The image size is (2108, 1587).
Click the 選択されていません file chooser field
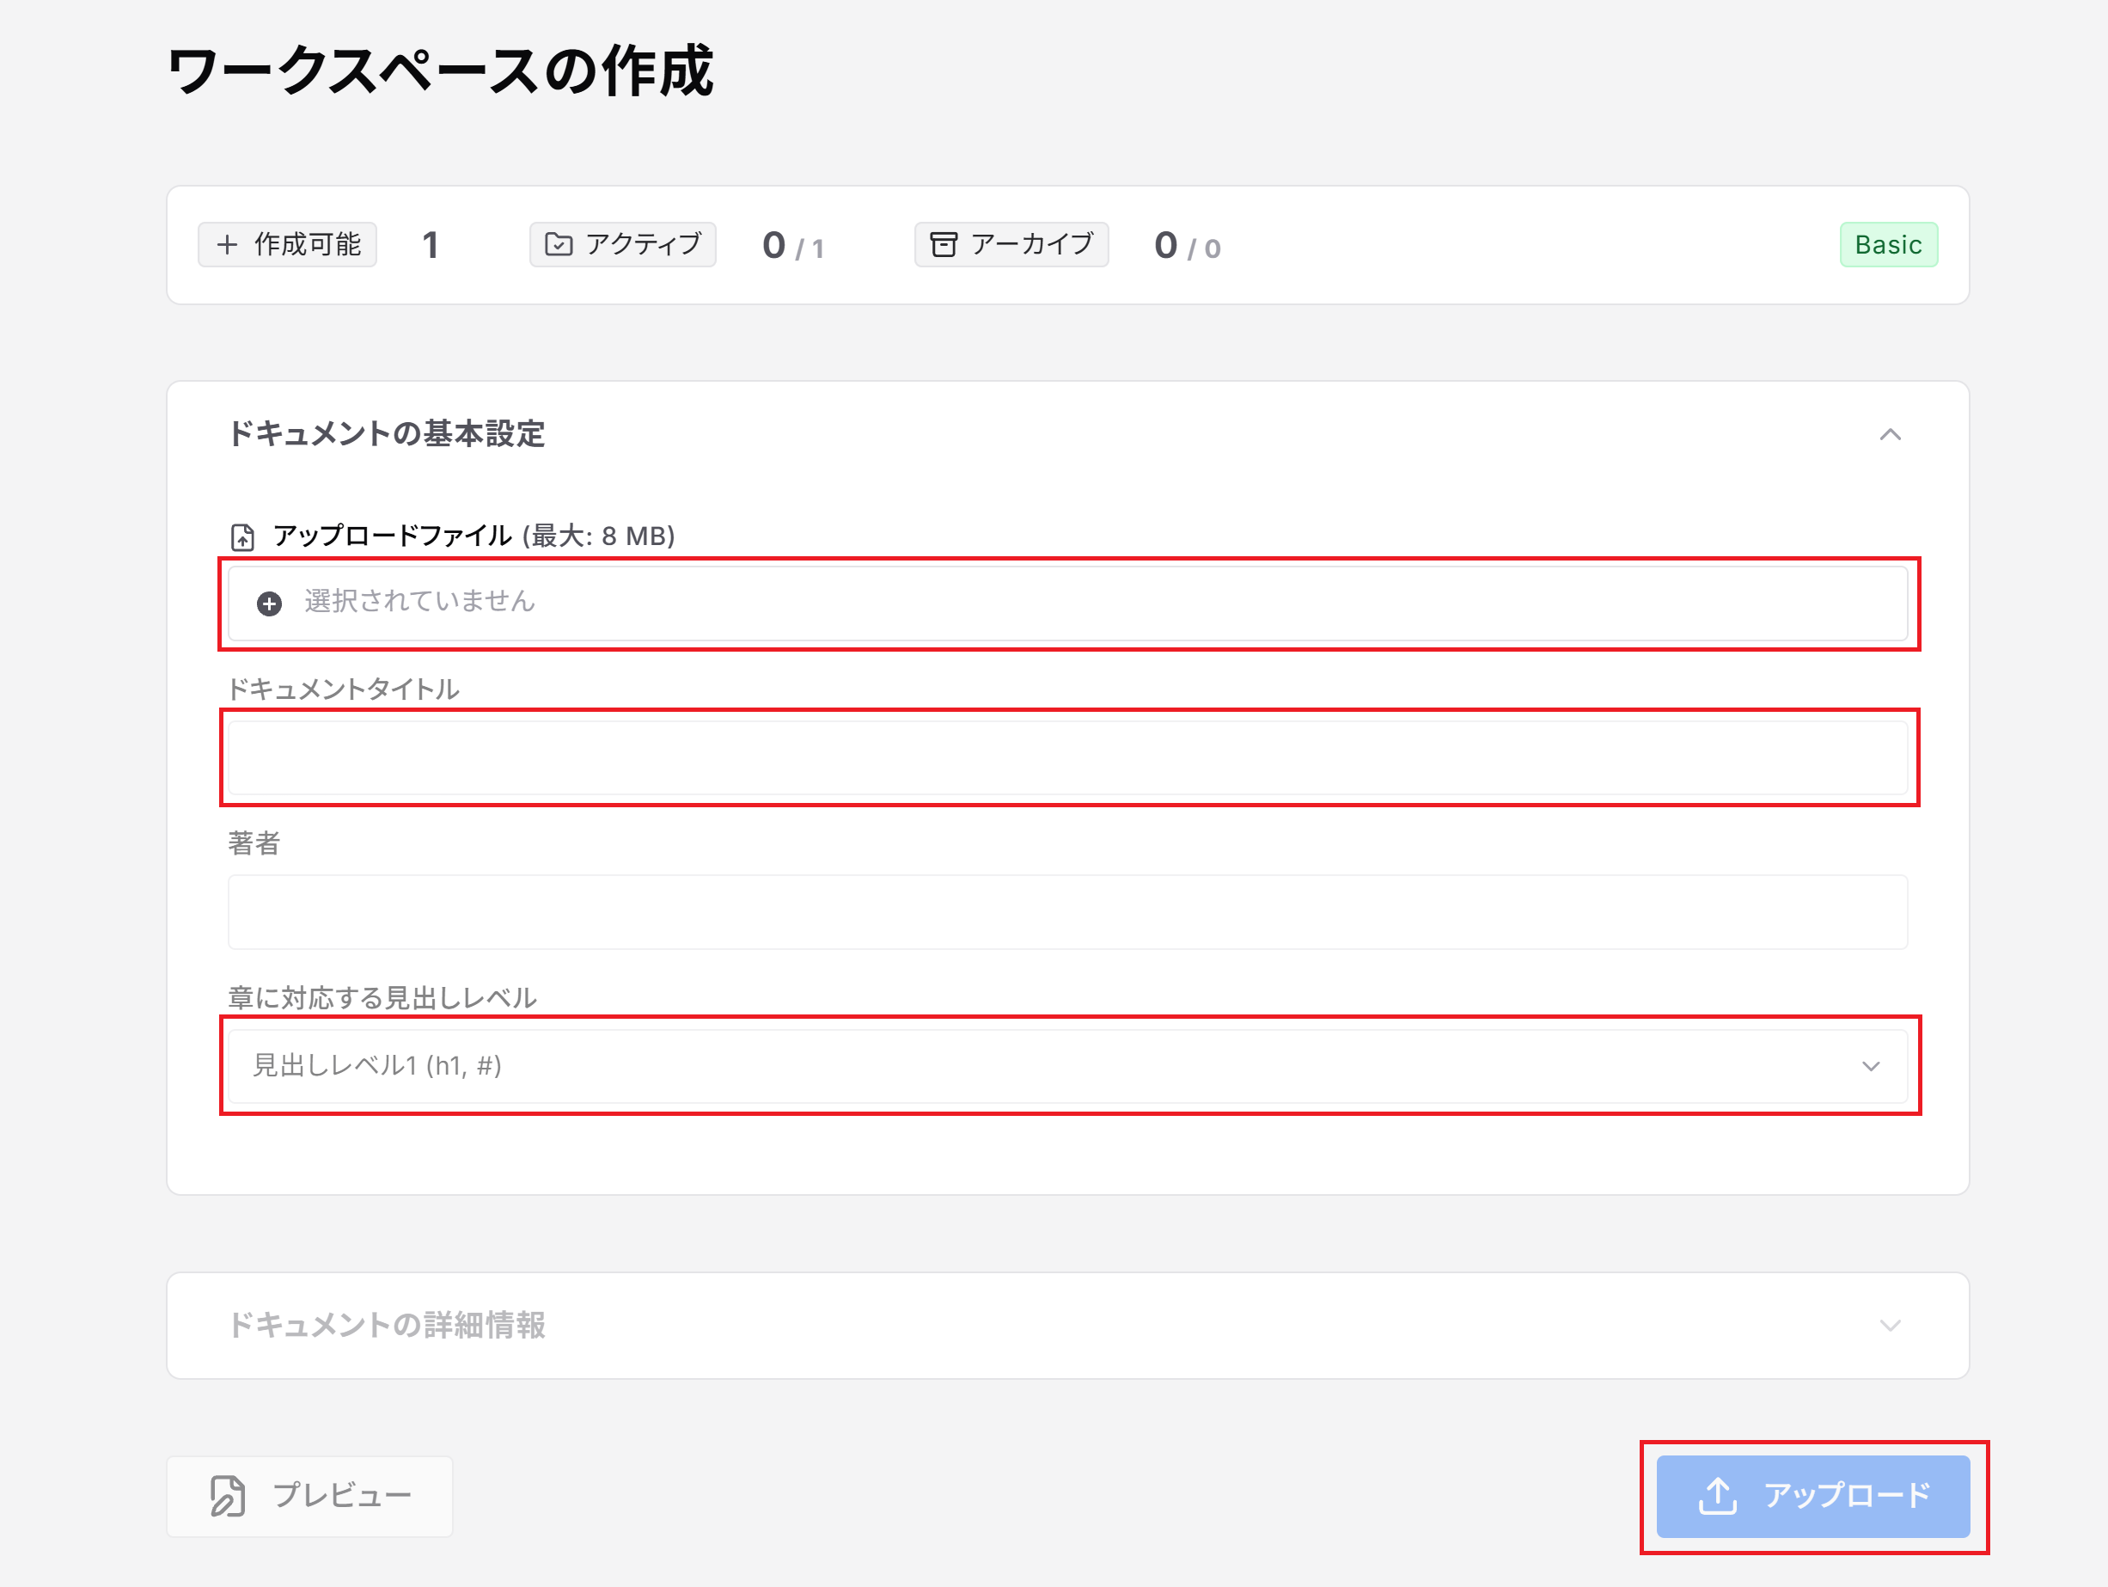coord(1067,604)
